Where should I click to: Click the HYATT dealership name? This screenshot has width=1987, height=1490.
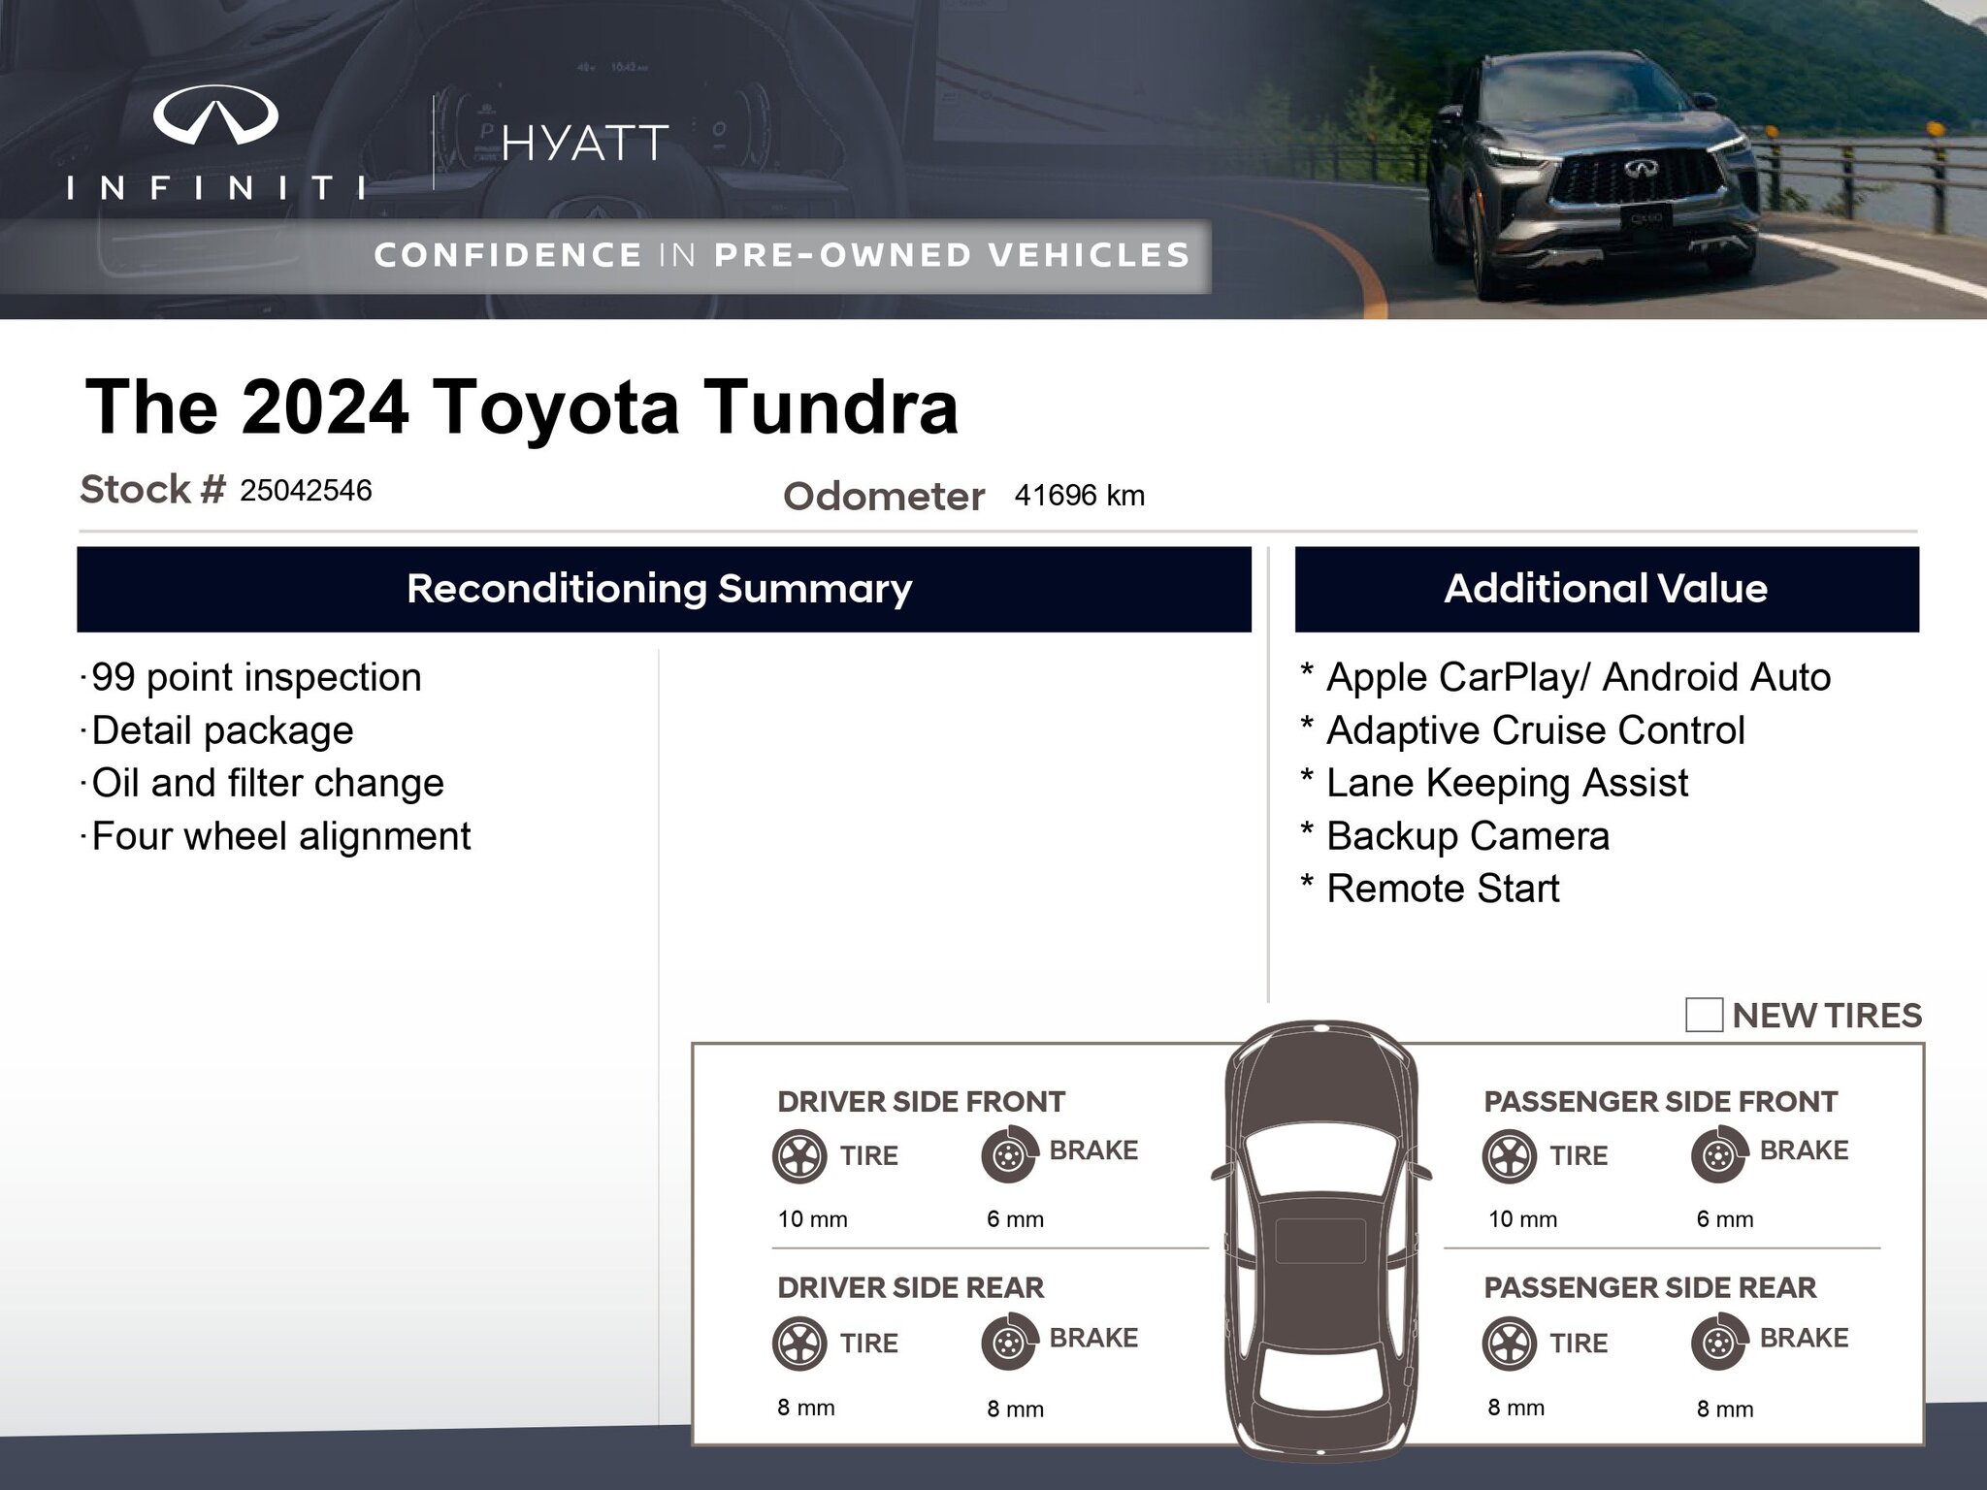coord(584,144)
